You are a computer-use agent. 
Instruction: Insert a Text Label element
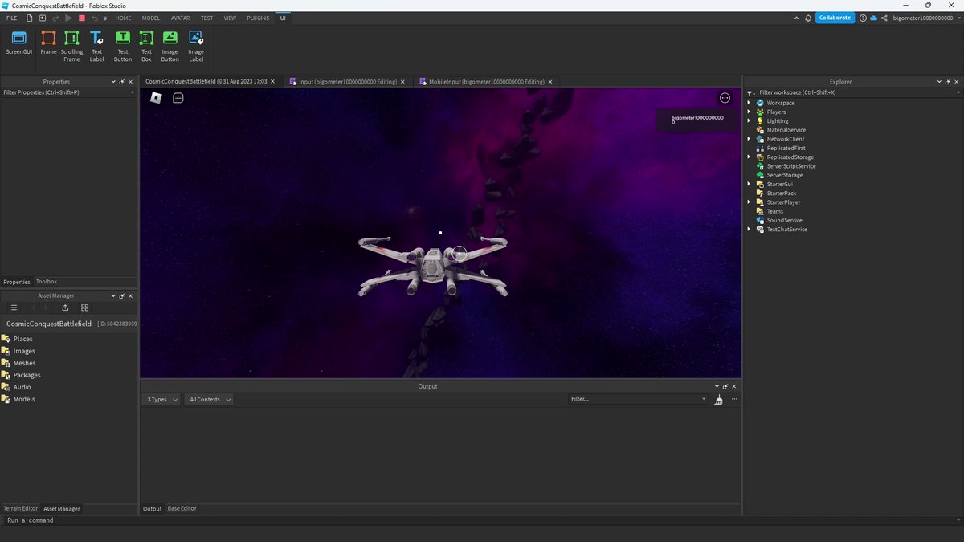tap(96, 45)
